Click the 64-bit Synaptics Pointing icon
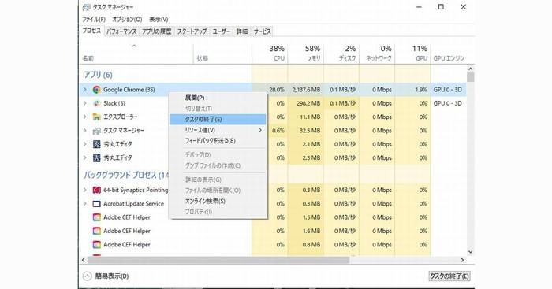This screenshot has height=289, width=552. tap(96, 191)
